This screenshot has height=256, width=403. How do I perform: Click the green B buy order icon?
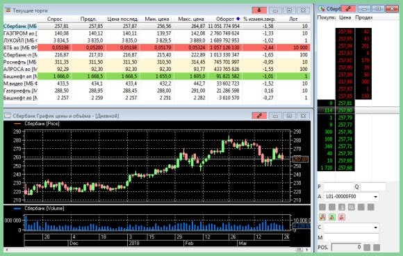click(x=332, y=217)
